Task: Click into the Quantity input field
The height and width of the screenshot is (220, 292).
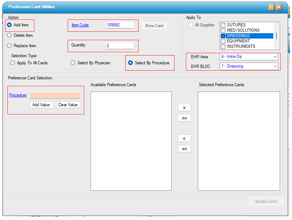Action: (x=119, y=46)
